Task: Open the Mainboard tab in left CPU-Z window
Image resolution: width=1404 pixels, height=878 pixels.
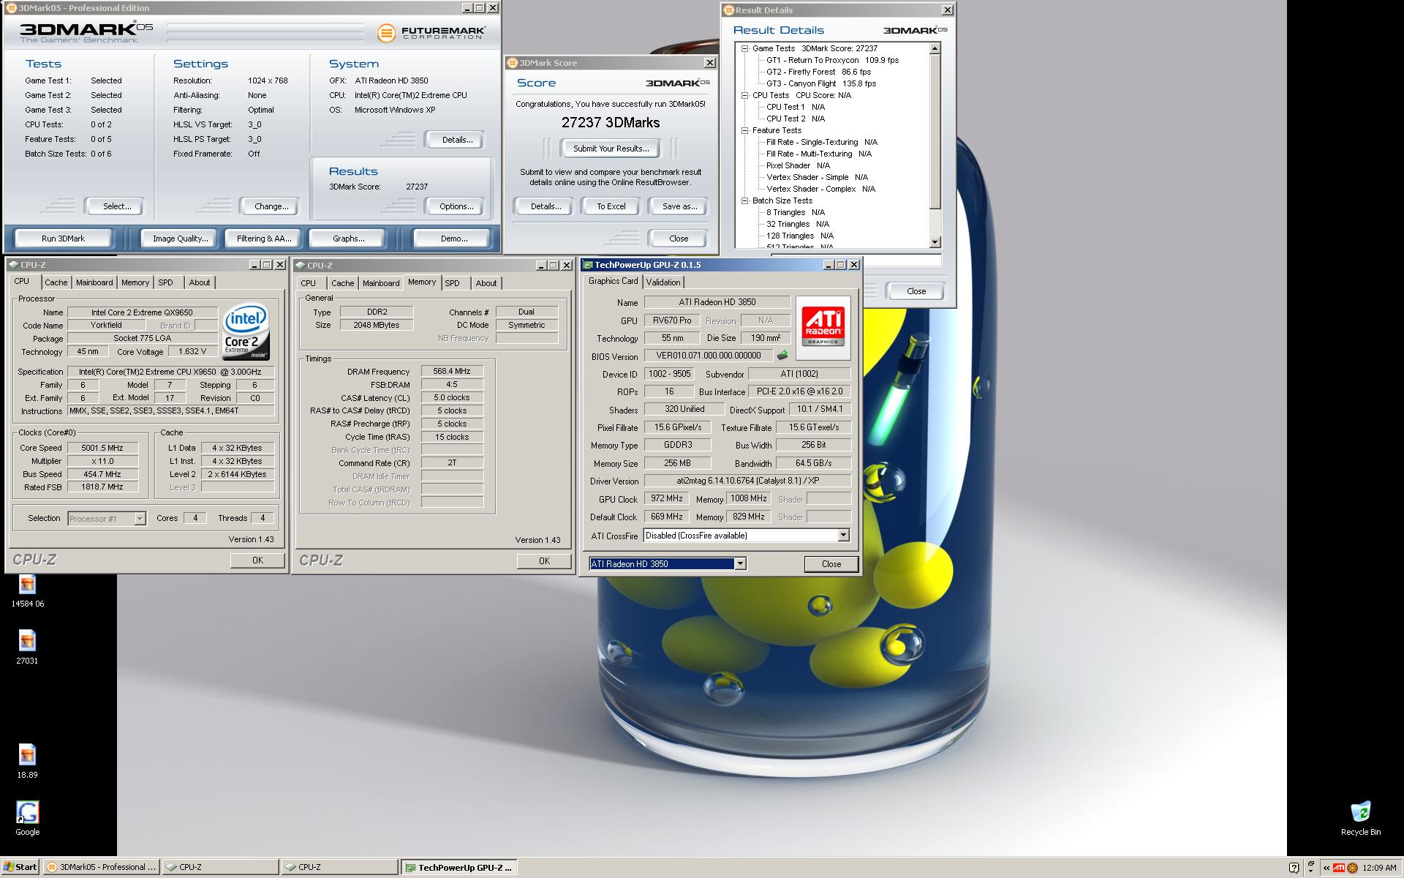Action: pyautogui.click(x=94, y=282)
